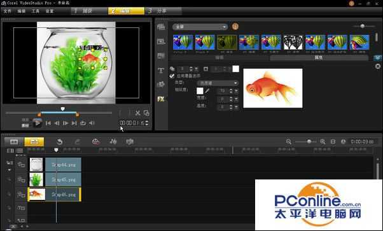Click the goldfish preview in options panel

[273, 88]
